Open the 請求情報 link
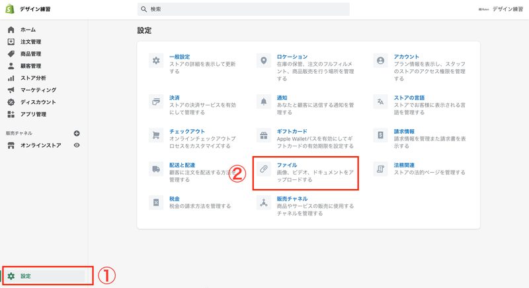 point(404,131)
